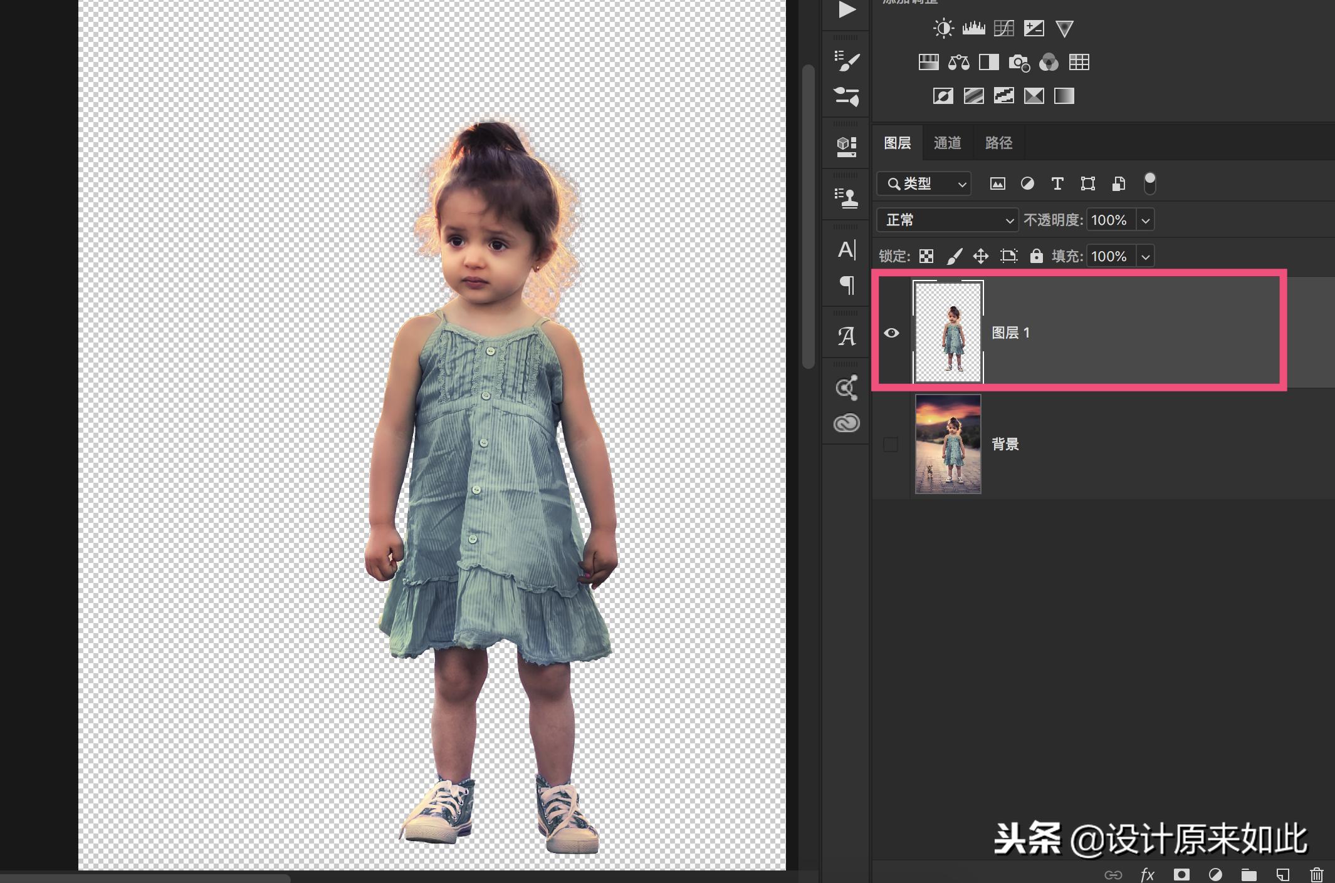Viewport: 1335px width, 883px height.
Task: Select the 背景 layer thumbnail
Action: click(948, 444)
